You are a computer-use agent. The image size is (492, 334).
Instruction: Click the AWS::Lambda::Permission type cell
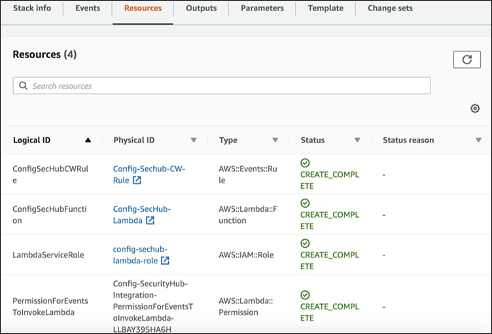246,307
